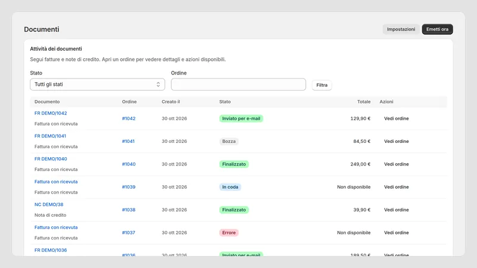Click the Emetti ora button
This screenshot has width=477, height=268.
437,29
